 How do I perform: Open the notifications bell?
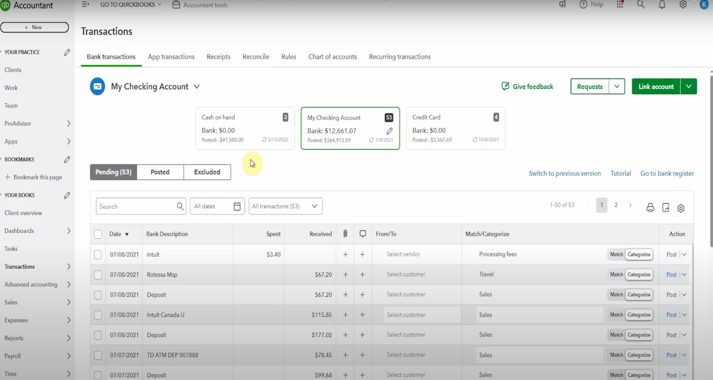(662, 4)
